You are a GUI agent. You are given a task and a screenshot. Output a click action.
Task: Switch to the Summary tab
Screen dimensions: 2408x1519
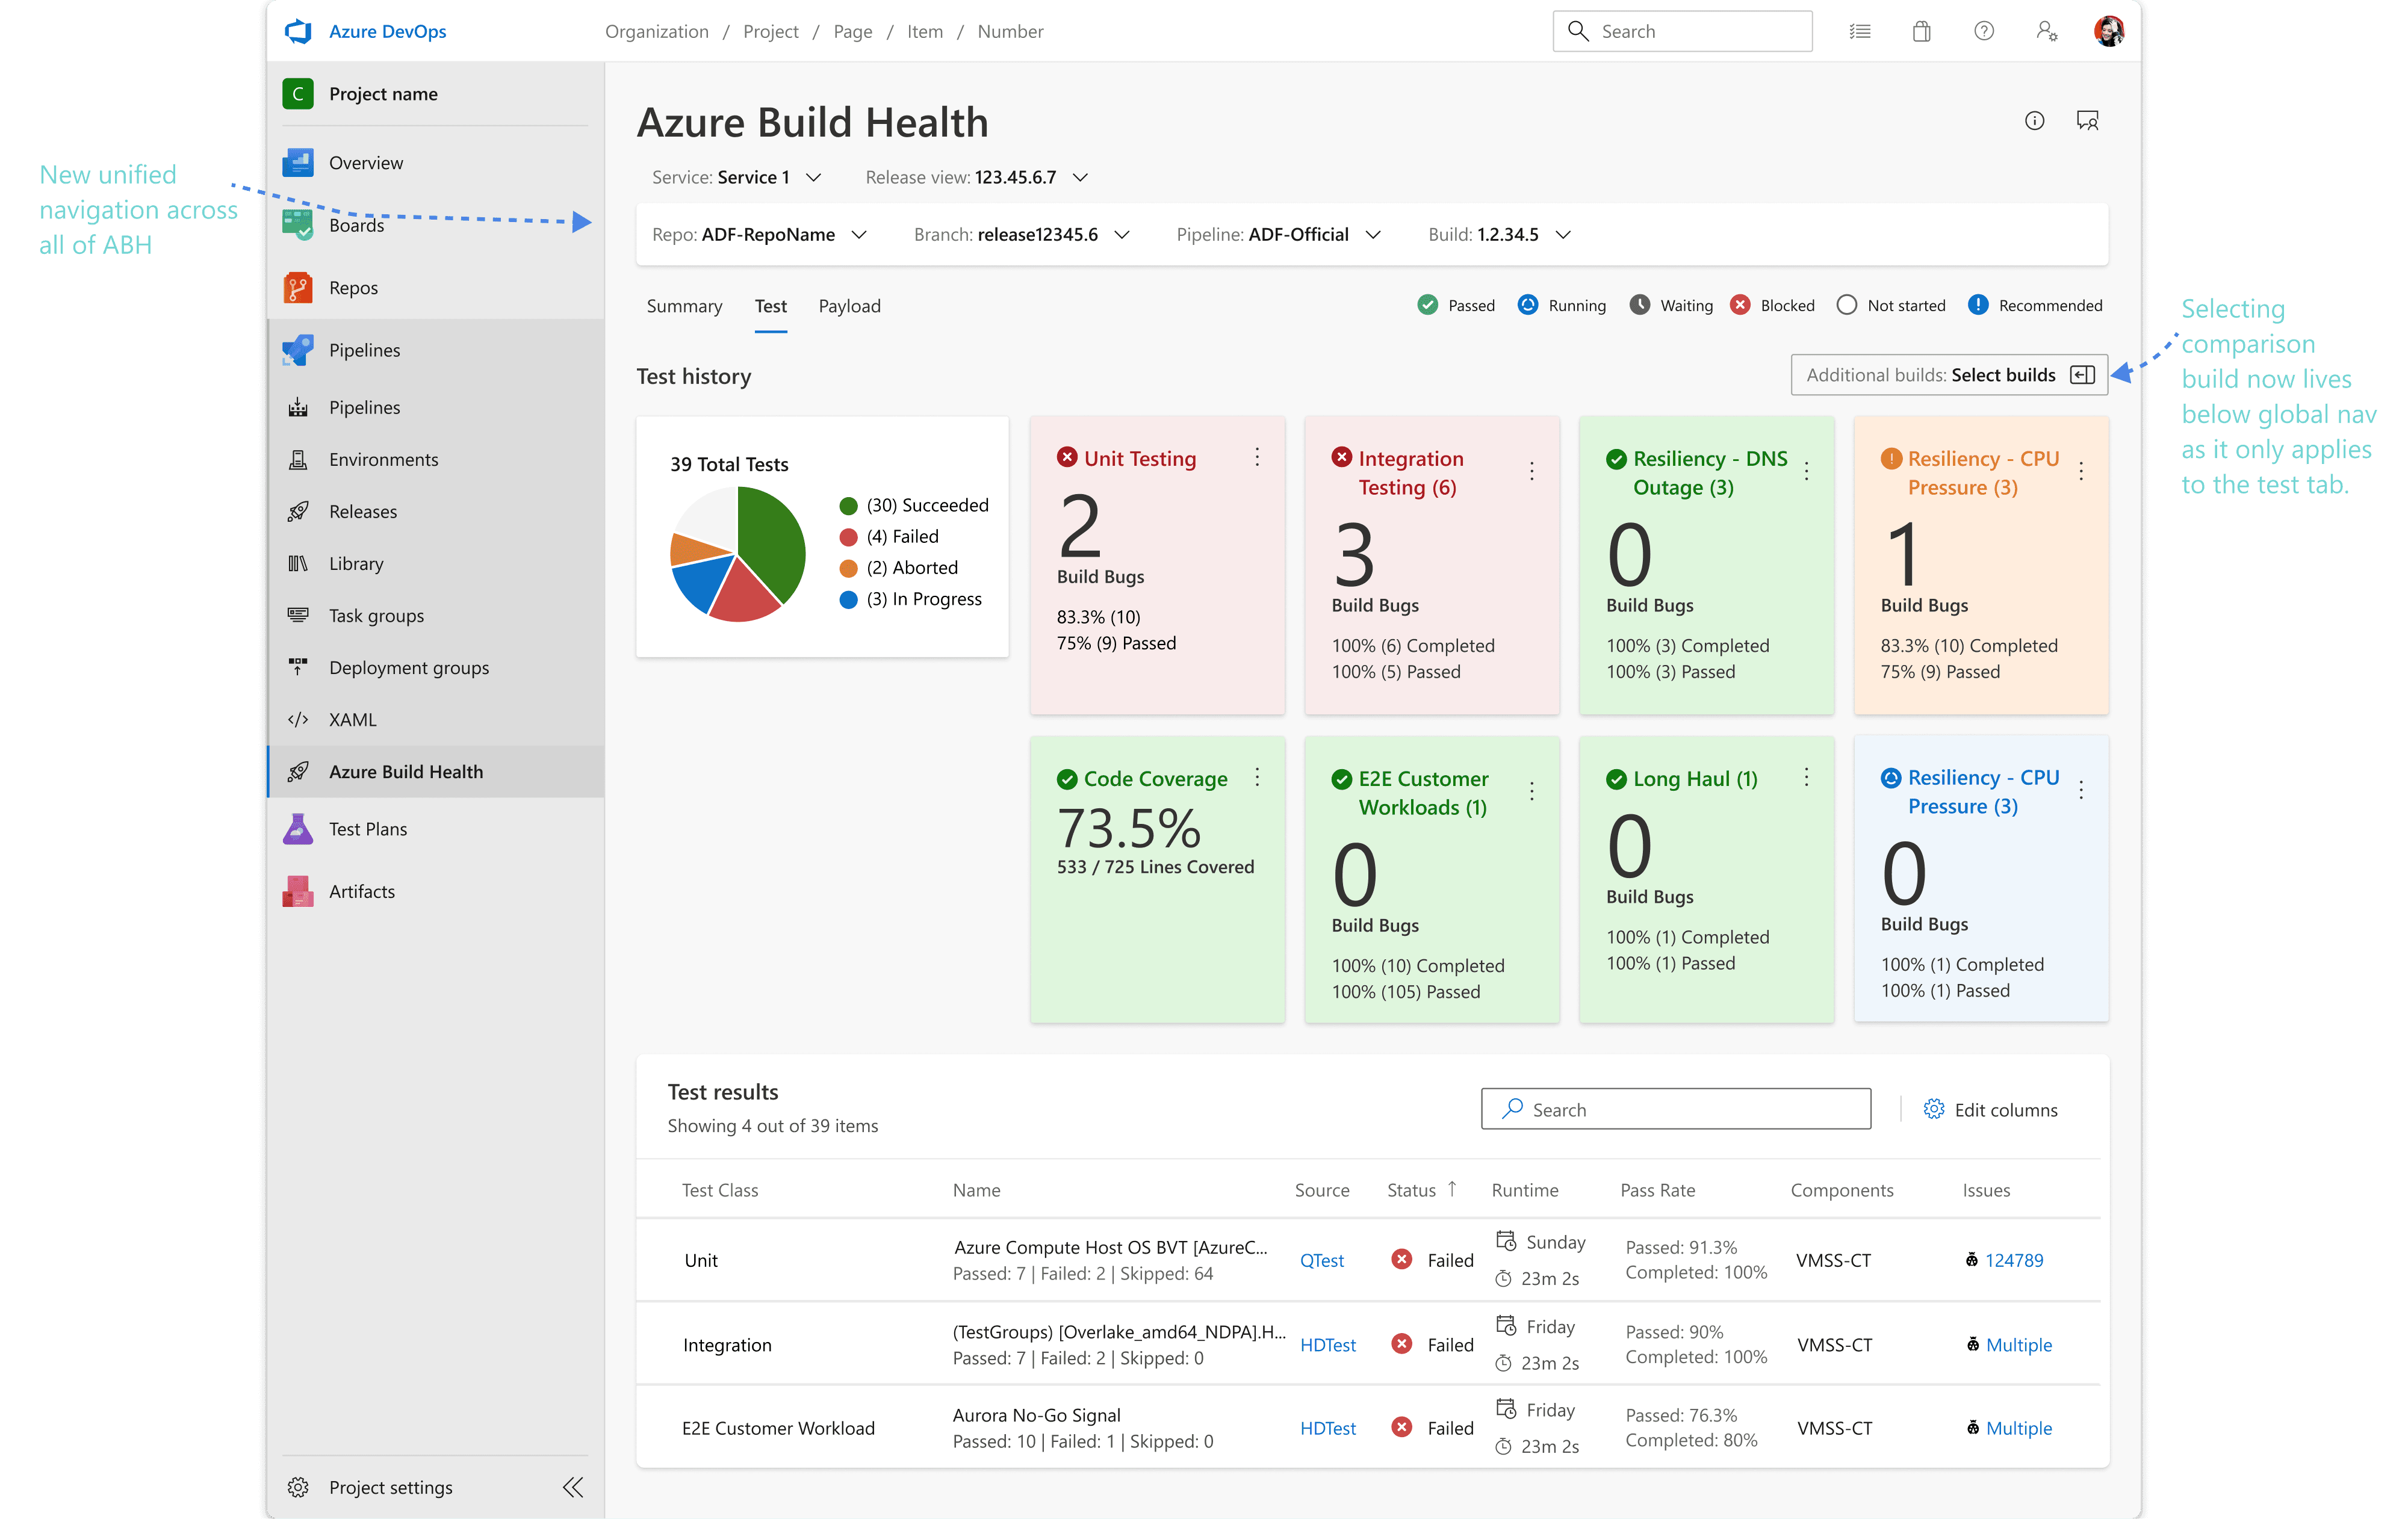(684, 306)
